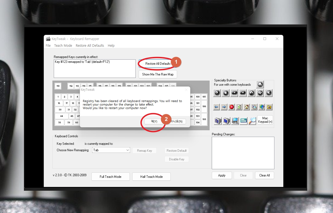The width and height of the screenshot is (333, 213).
Task: Click the tall keyboard key 106
Action: tap(204, 106)
